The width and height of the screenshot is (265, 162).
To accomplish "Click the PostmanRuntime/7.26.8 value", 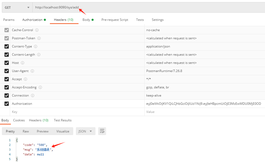I will [164, 71].
